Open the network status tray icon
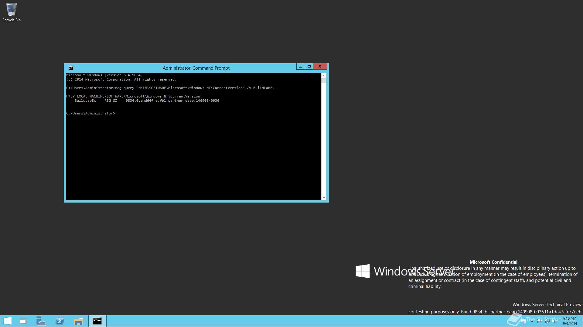The image size is (583, 327). click(x=547, y=321)
